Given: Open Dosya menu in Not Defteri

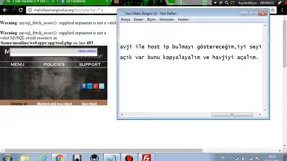Looking at the screenshot, I should 126,19.
